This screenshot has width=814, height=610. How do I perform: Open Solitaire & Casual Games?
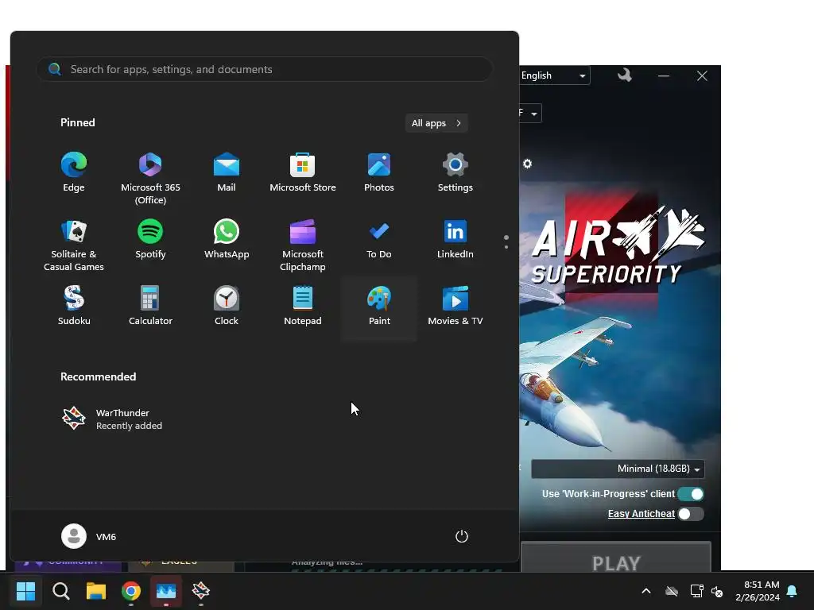74,245
